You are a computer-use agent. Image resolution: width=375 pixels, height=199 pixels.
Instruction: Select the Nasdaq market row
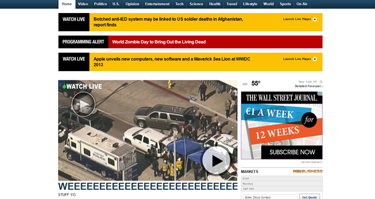[282, 184]
